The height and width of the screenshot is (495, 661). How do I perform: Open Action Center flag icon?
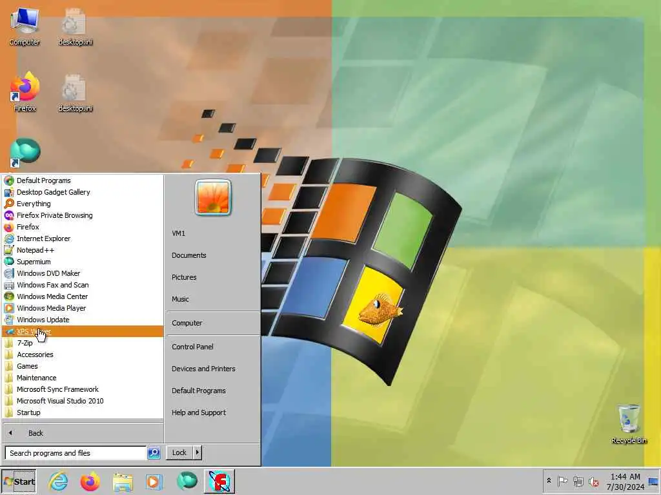click(563, 481)
